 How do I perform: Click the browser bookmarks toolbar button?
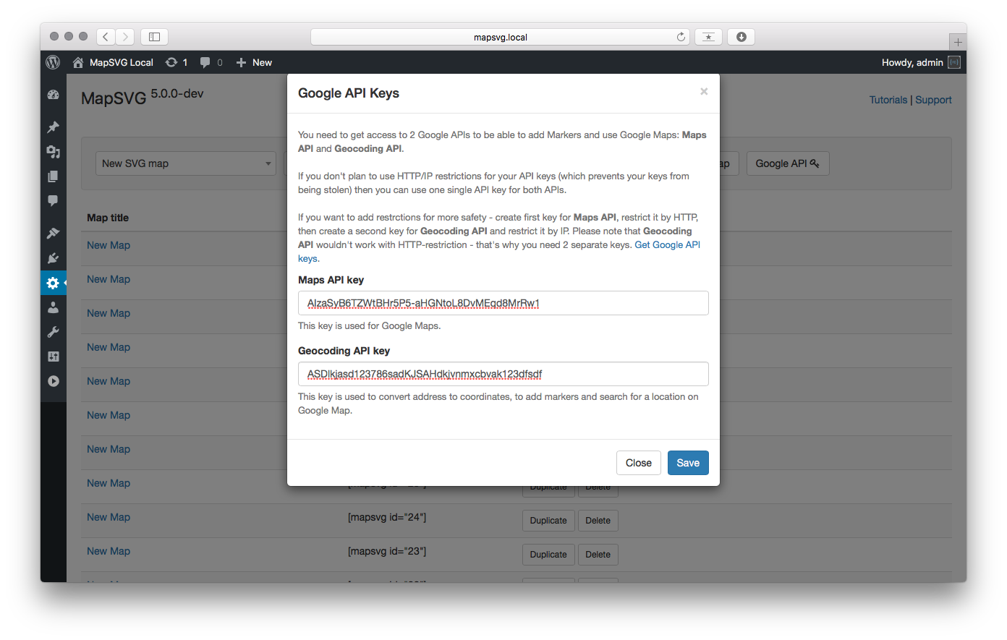coord(708,37)
